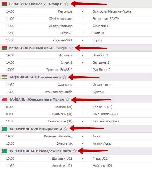152x169 pixels.
Task: Click the Belarus flag beside Division 2 Group B
Action: (4, 4)
